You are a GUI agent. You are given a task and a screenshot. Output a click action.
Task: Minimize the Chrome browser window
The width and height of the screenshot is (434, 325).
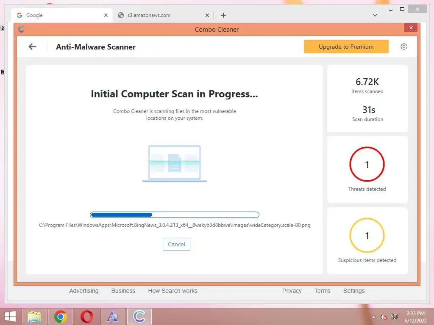tap(391, 9)
